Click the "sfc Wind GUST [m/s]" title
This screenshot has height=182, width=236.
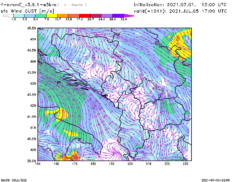[27, 11]
